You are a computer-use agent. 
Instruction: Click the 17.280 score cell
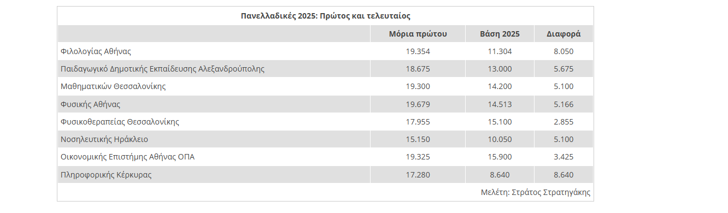[x=418, y=175]
